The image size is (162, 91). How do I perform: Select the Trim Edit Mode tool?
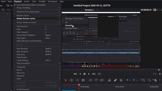[x=71, y=80]
